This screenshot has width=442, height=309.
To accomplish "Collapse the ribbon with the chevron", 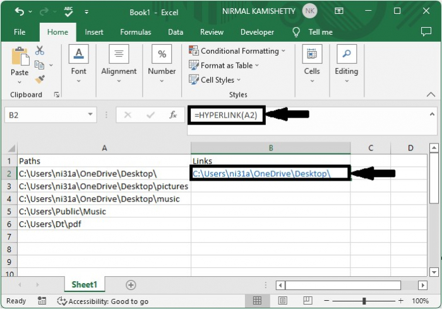I will coord(431,95).
